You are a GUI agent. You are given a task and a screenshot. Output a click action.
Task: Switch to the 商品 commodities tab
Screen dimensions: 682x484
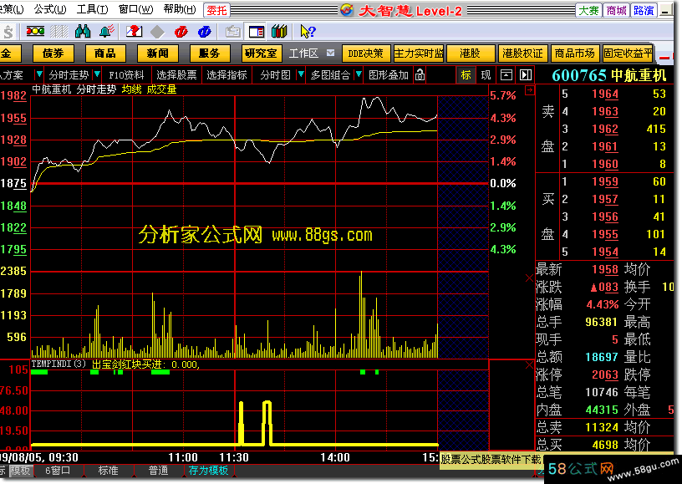(x=105, y=53)
